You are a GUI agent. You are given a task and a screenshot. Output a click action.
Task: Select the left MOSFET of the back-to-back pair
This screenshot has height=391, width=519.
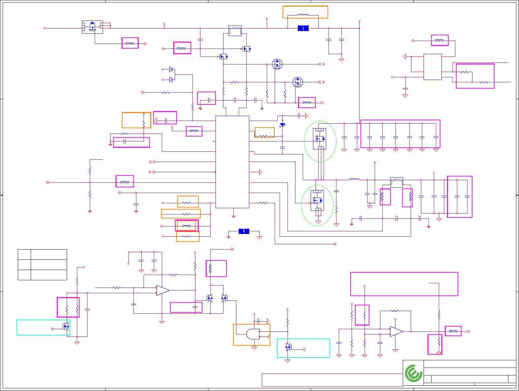[209, 298]
